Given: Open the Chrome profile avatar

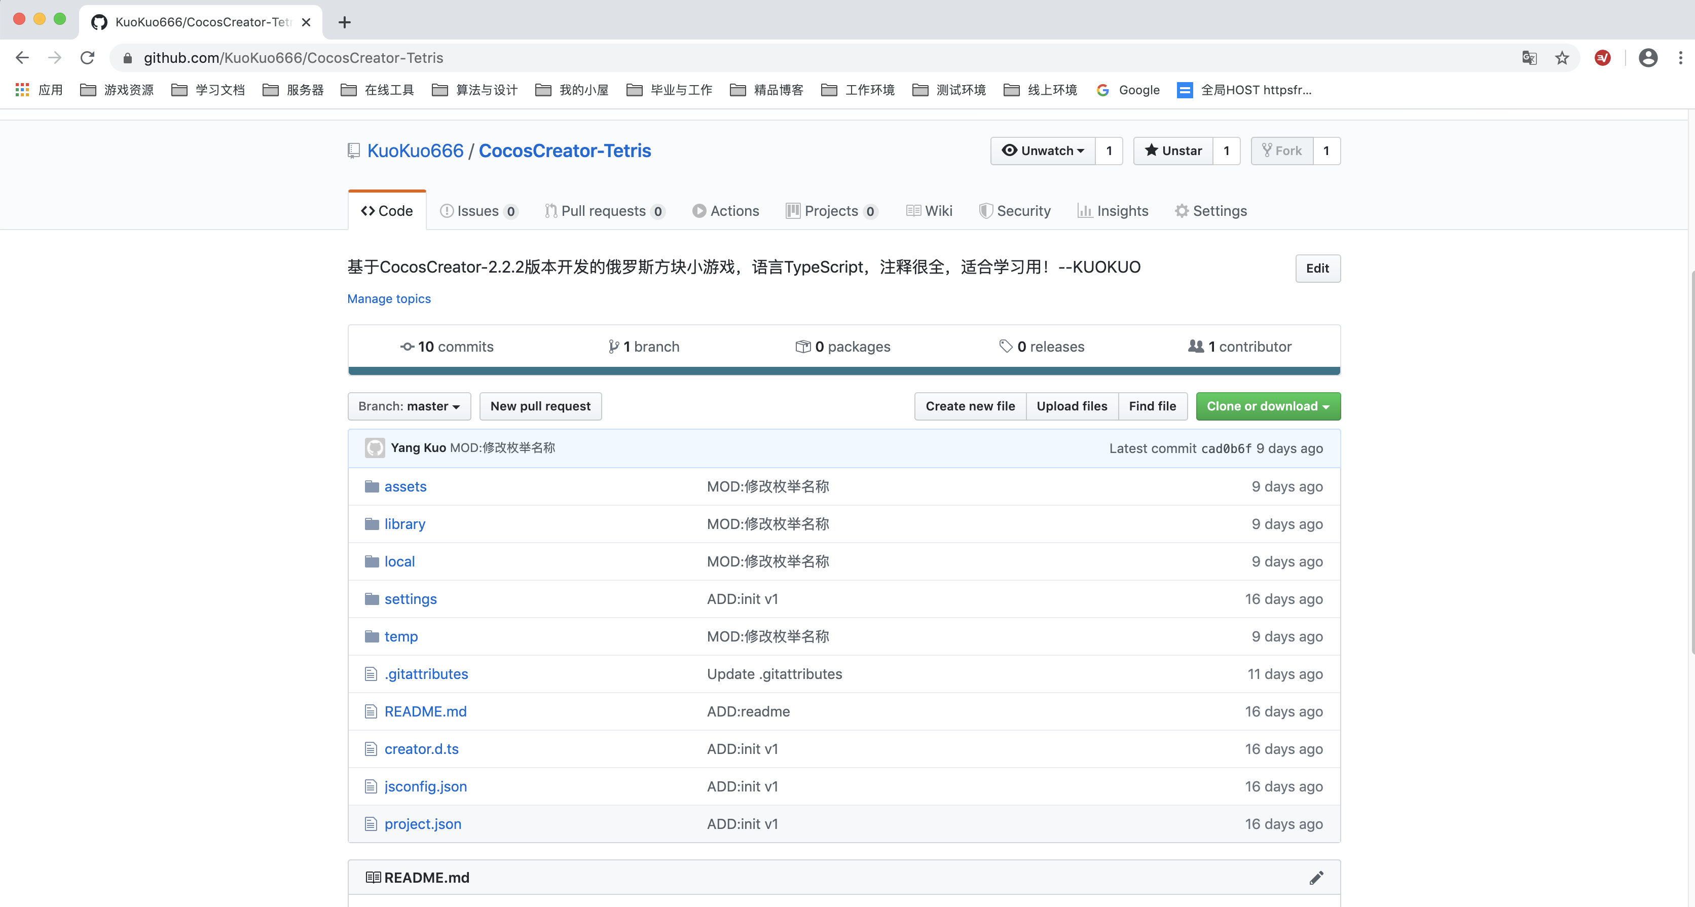Looking at the screenshot, I should pyautogui.click(x=1648, y=58).
